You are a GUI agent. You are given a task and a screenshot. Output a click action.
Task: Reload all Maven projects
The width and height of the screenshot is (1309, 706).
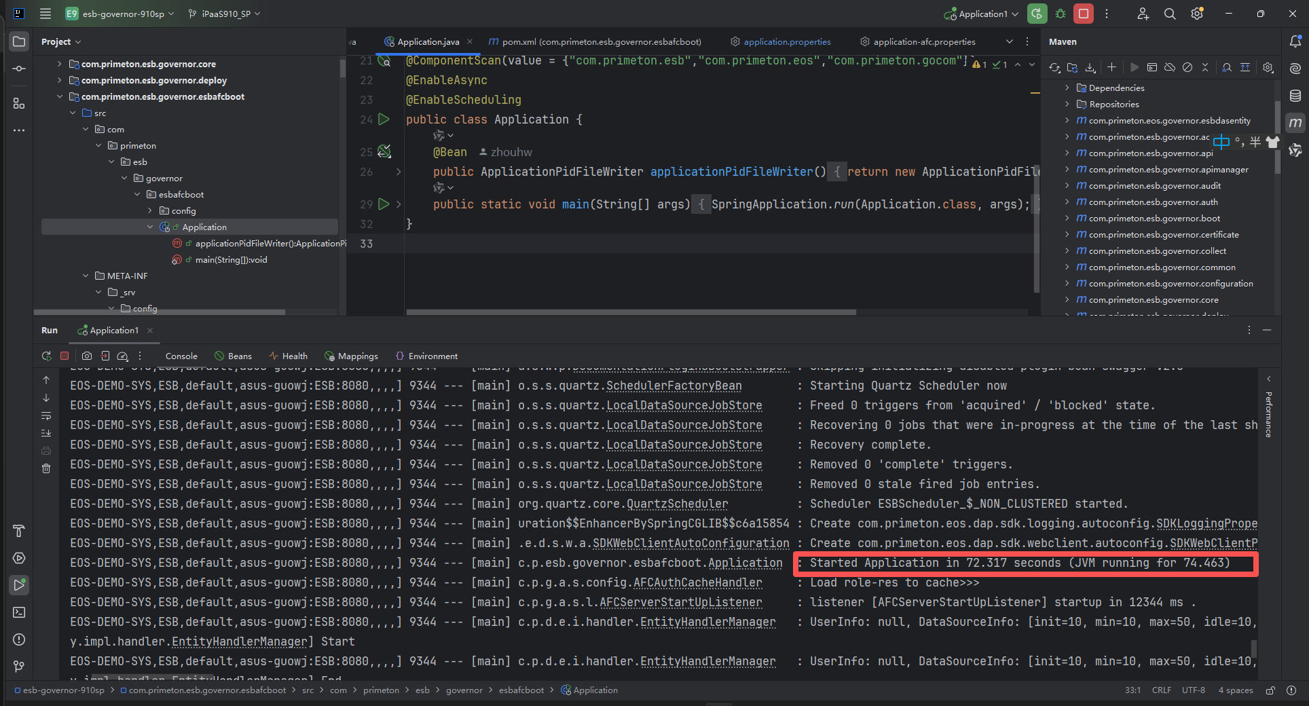pyautogui.click(x=1054, y=67)
